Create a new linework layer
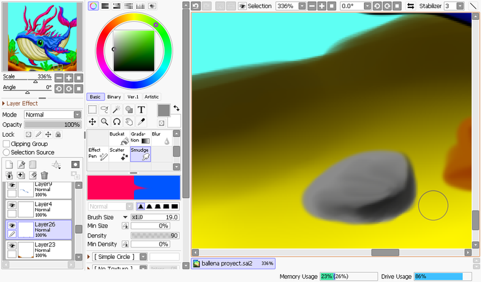Screen dimensions: 481x282 pyautogui.click(x=21, y=165)
